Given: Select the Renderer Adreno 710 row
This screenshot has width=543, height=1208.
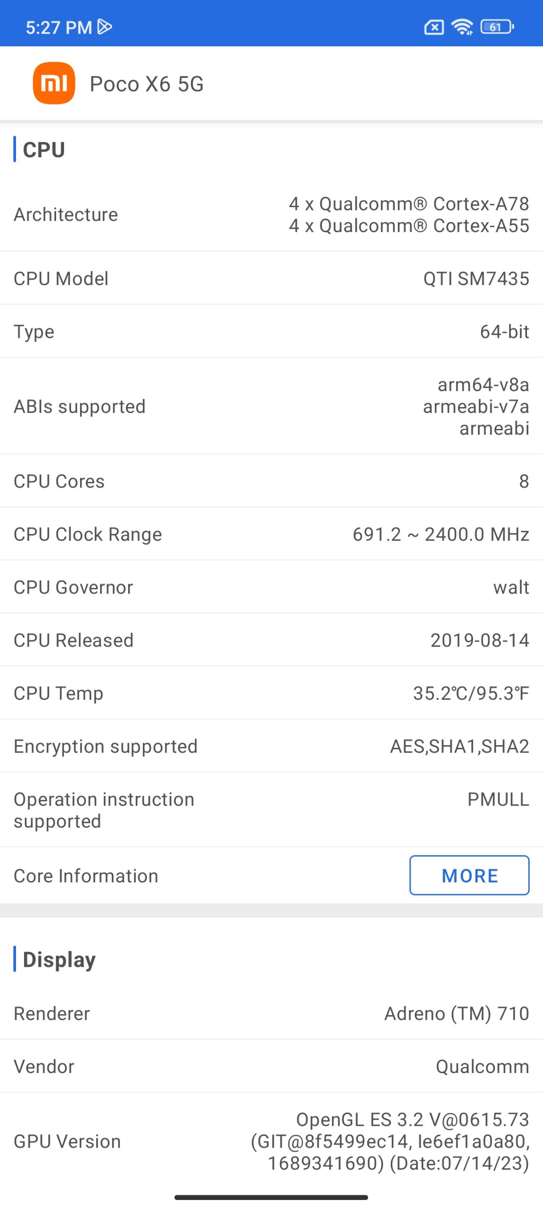Looking at the screenshot, I should 271,1013.
